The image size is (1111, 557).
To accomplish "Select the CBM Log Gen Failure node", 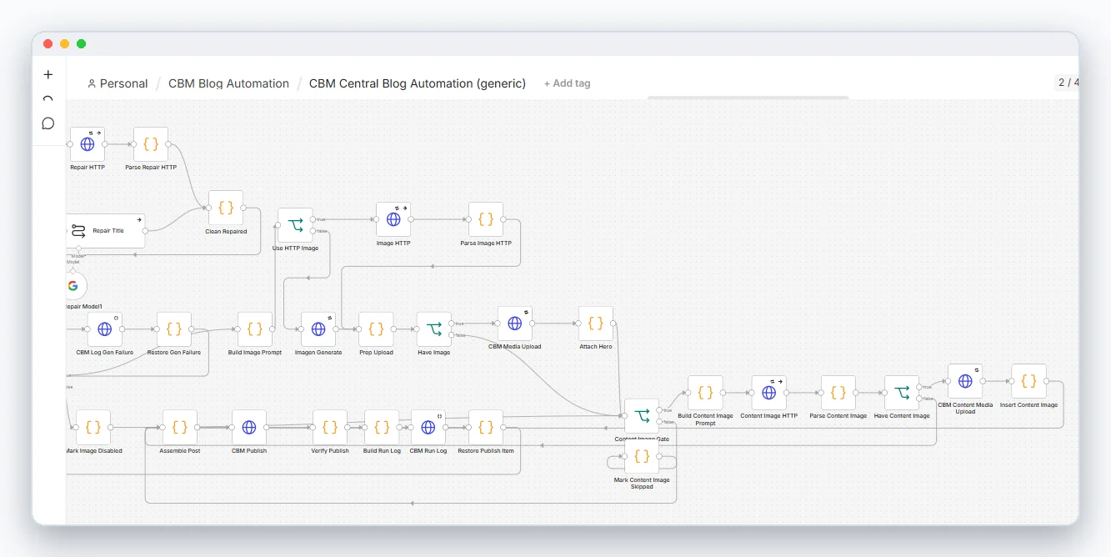I will coord(105,329).
